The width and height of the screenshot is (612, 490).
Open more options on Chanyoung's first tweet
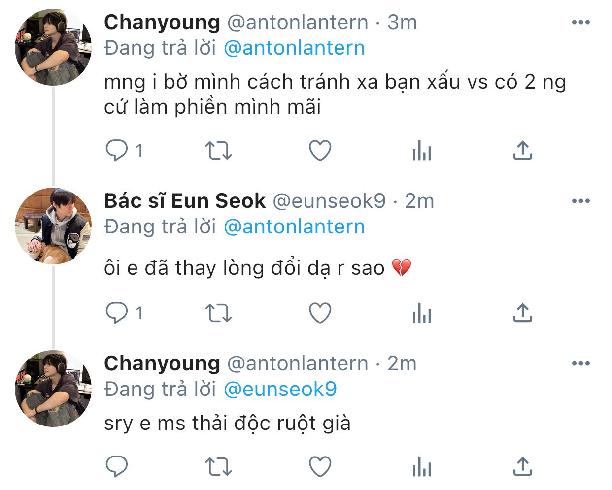click(581, 22)
